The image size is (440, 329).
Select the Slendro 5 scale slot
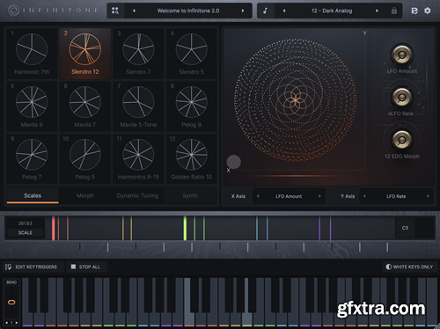coord(192,54)
